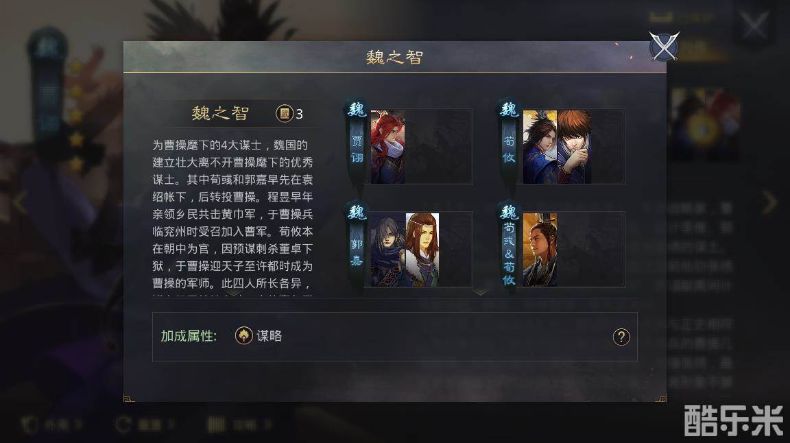Expand description text with down chevron
The height and width of the screenshot is (443, 790).
point(233,293)
